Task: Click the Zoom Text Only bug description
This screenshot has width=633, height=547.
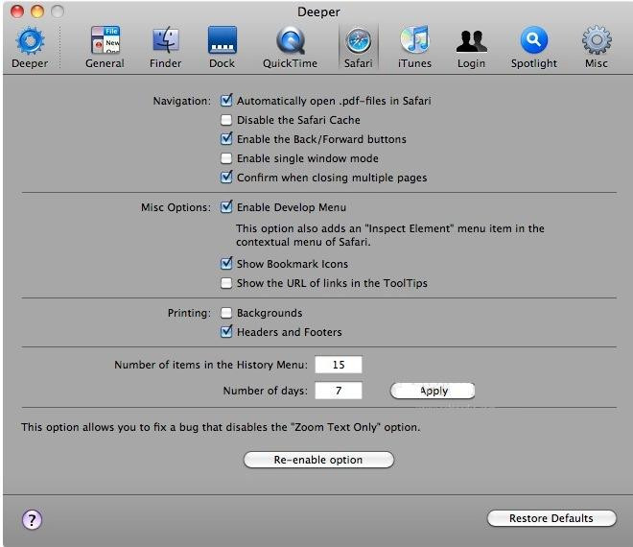Action: pos(221,427)
